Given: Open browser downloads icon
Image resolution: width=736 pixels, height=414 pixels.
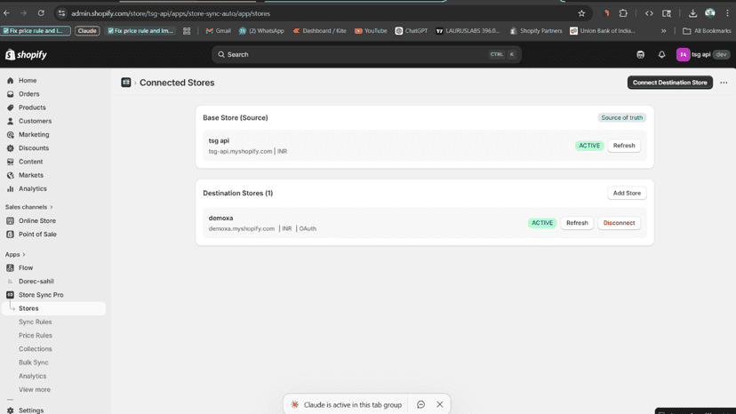Looking at the screenshot, I should (x=692, y=13).
